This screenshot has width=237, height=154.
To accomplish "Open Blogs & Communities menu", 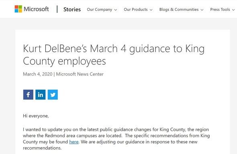I will tap(179, 10).
